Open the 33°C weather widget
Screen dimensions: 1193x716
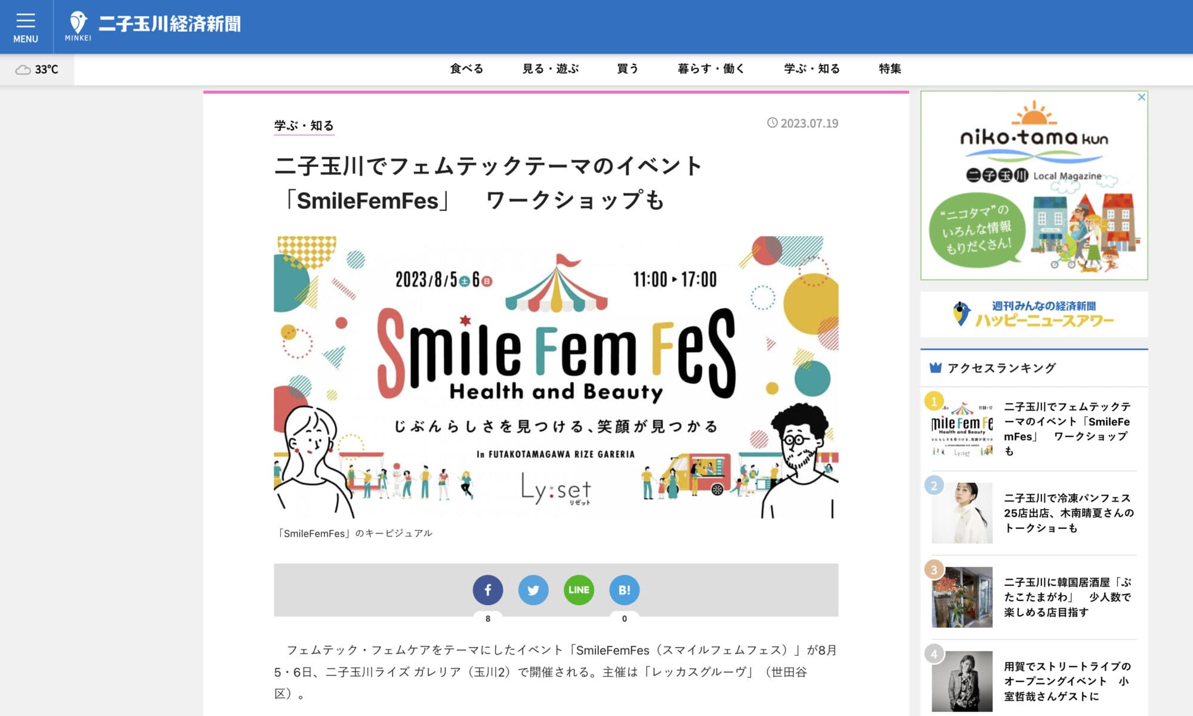[x=37, y=70]
